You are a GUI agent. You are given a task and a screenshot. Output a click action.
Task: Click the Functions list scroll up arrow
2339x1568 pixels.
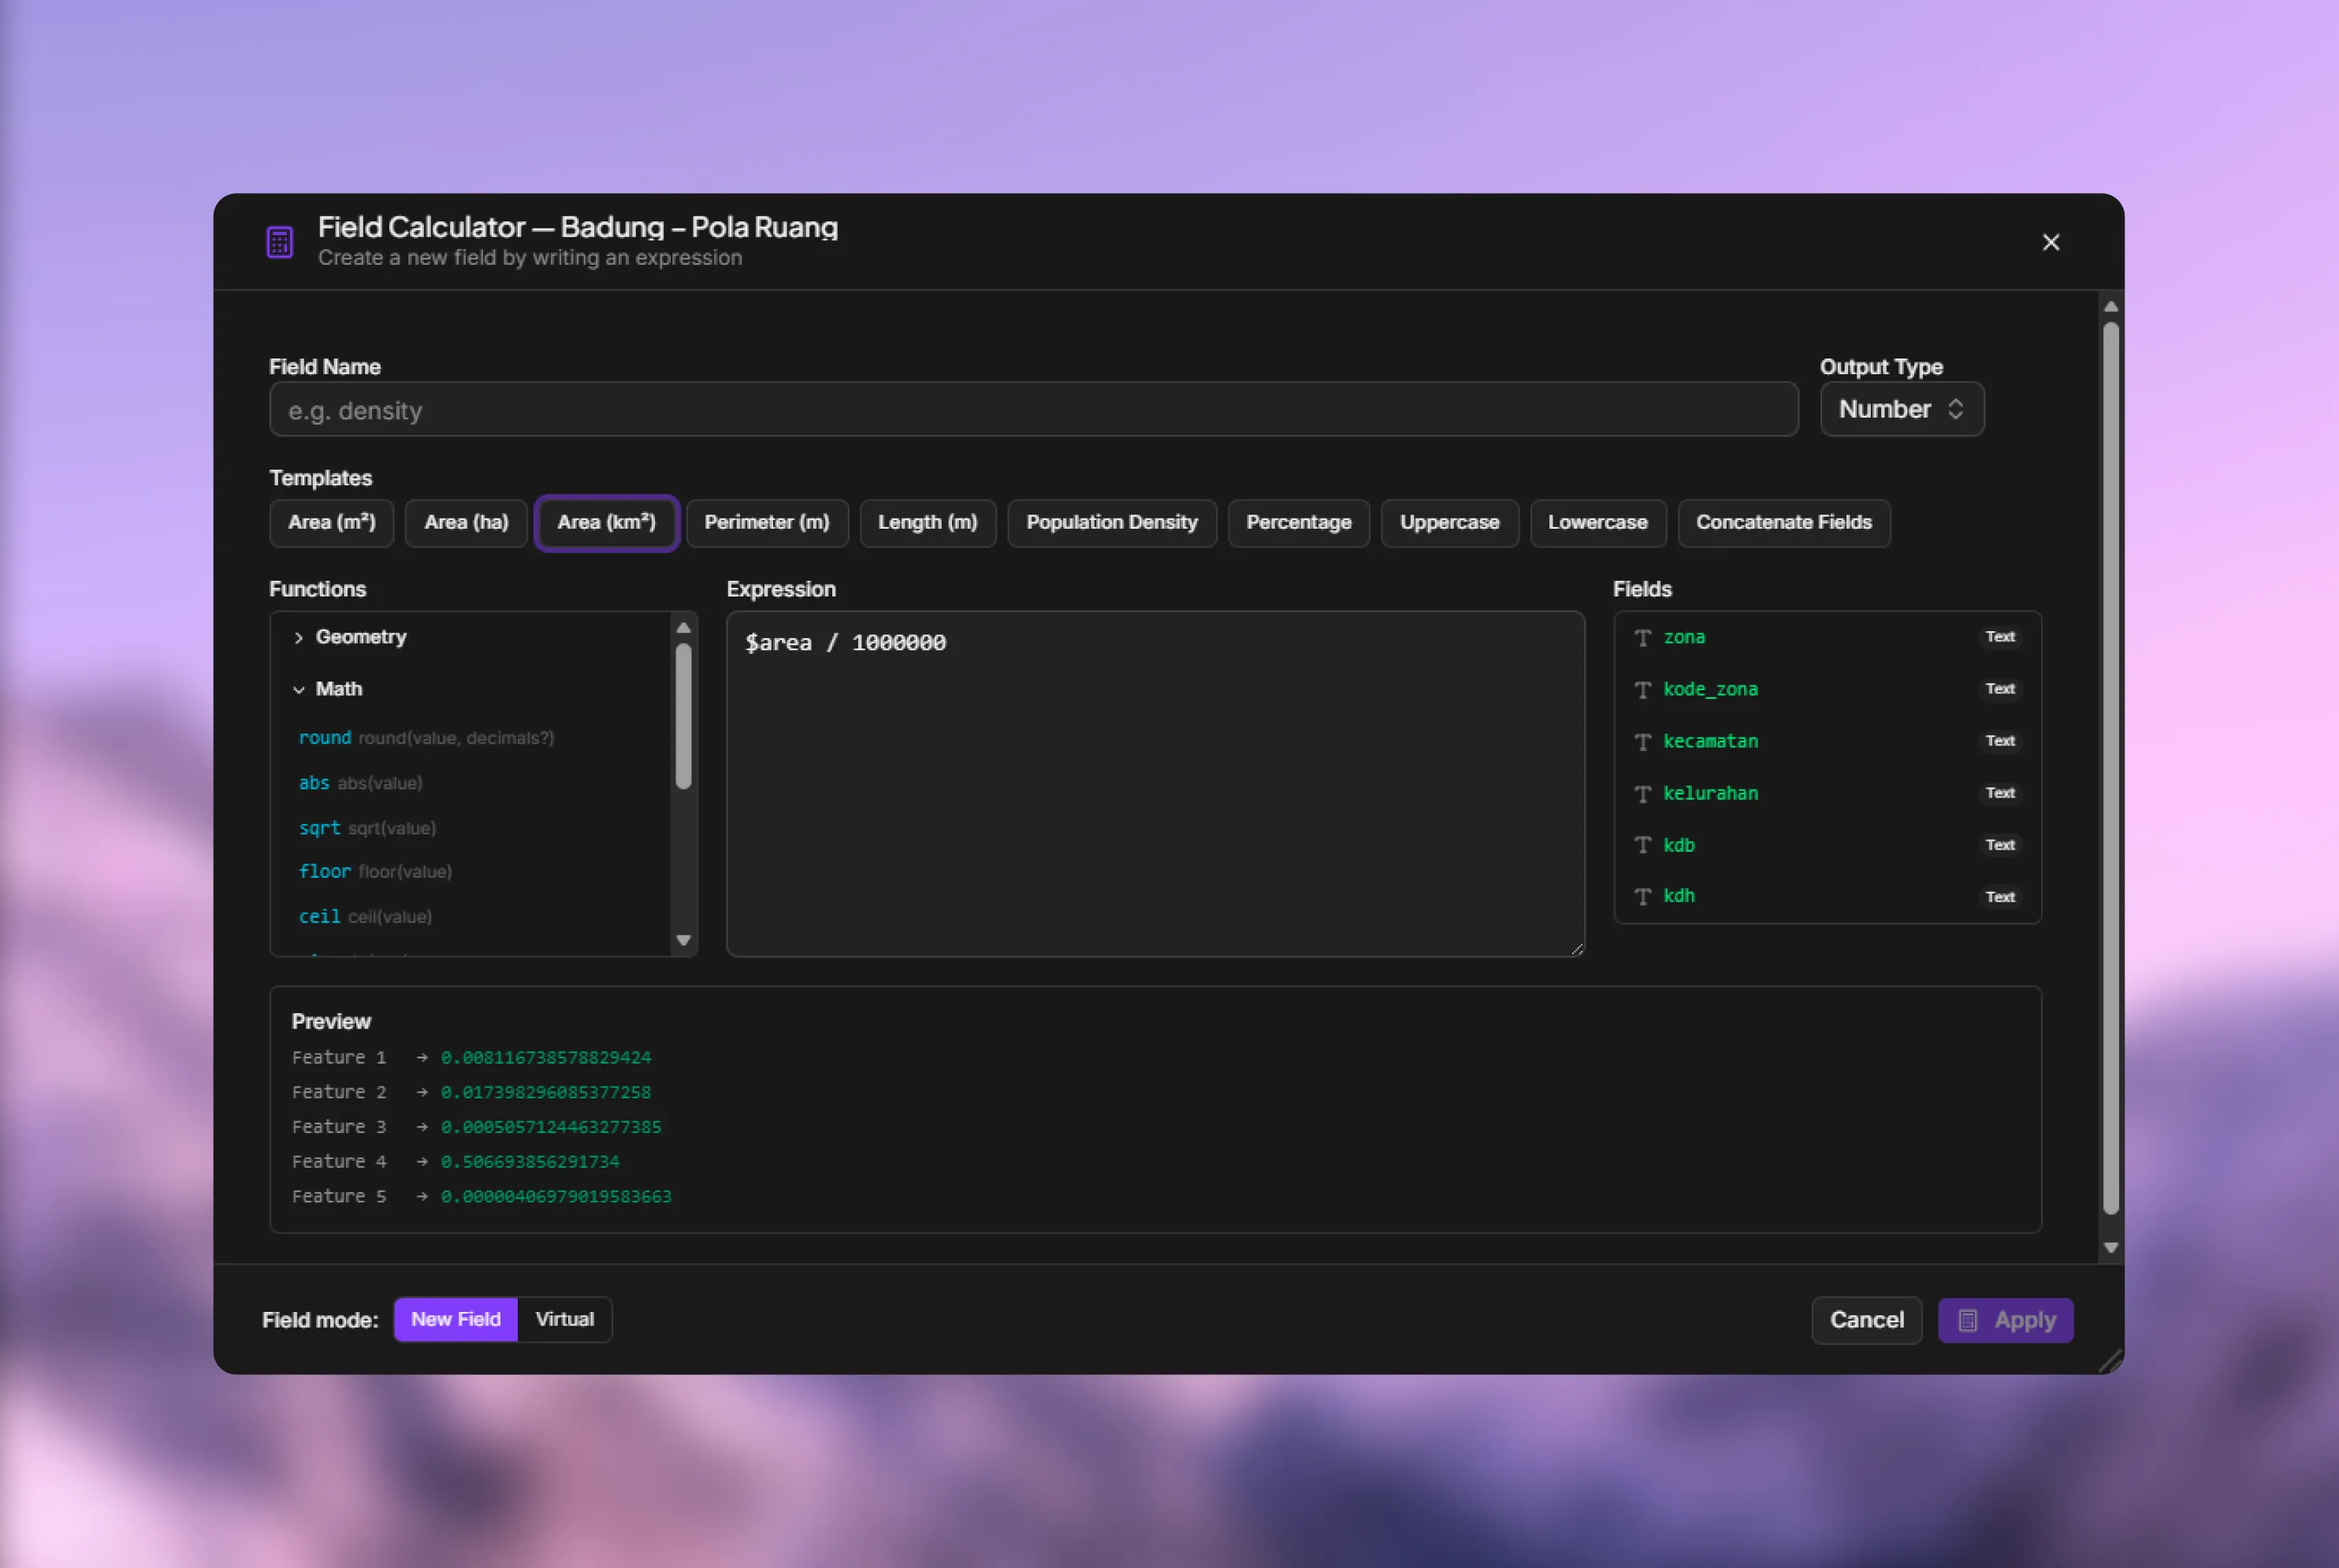(x=684, y=628)
